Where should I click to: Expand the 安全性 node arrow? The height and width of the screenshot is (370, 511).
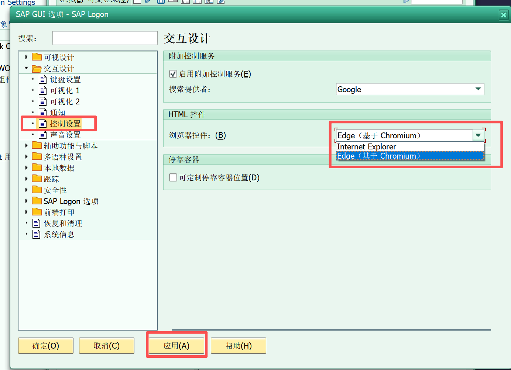[x=26, y=190]
